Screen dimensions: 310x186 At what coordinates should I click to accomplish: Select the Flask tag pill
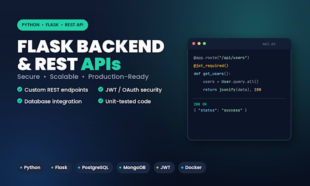point(60,167)
